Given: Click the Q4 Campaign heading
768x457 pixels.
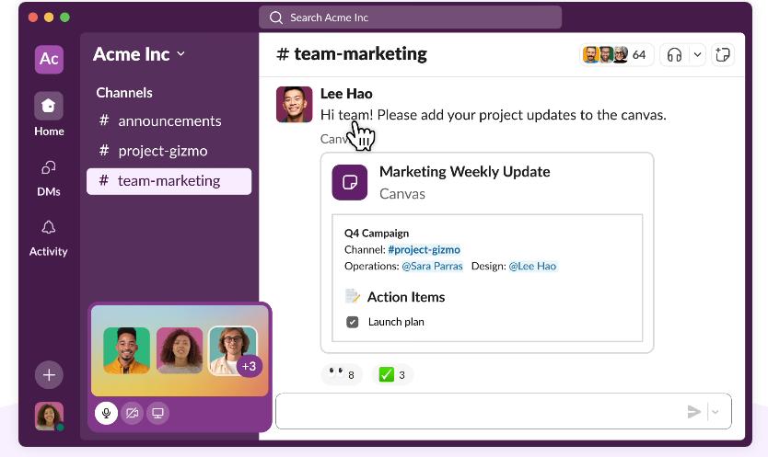Looking at the screenshot, I should point(376,234).
